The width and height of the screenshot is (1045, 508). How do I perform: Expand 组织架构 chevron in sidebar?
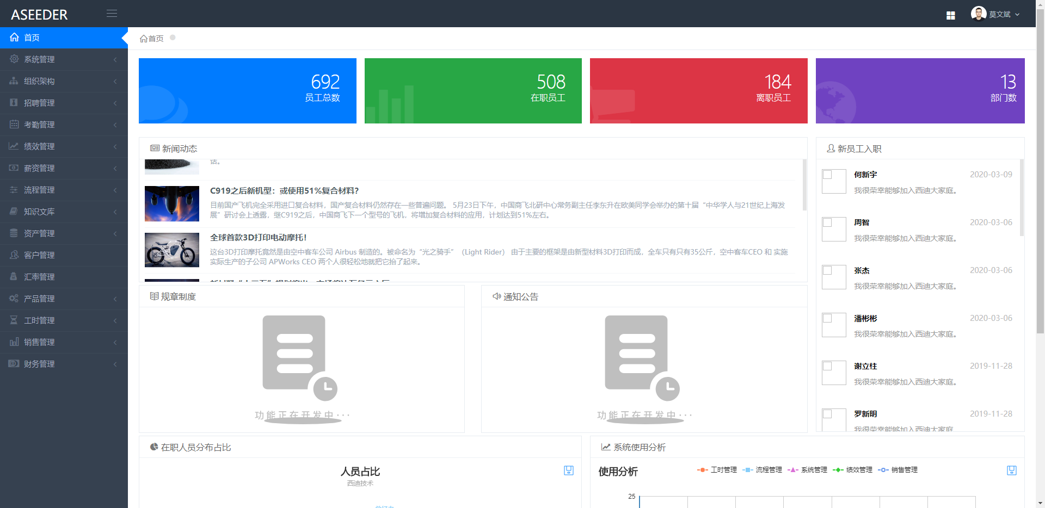click(115, 81)
